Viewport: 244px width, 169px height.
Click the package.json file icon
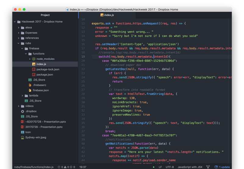pyautogui.click(x=34, y=75)
